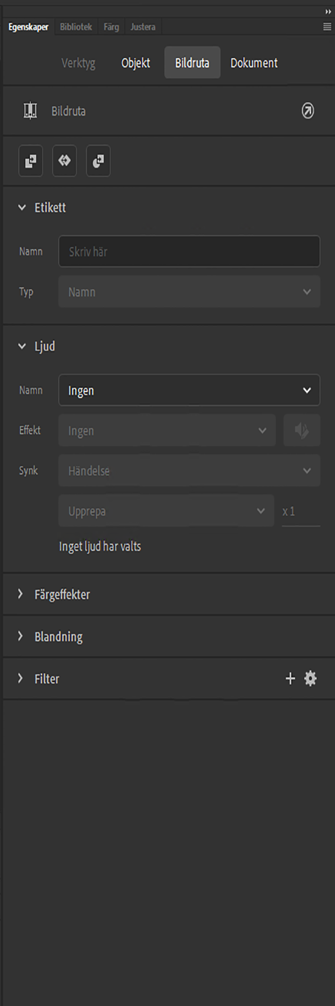Add a new filter with the plus icon

(x=290, y=679)
